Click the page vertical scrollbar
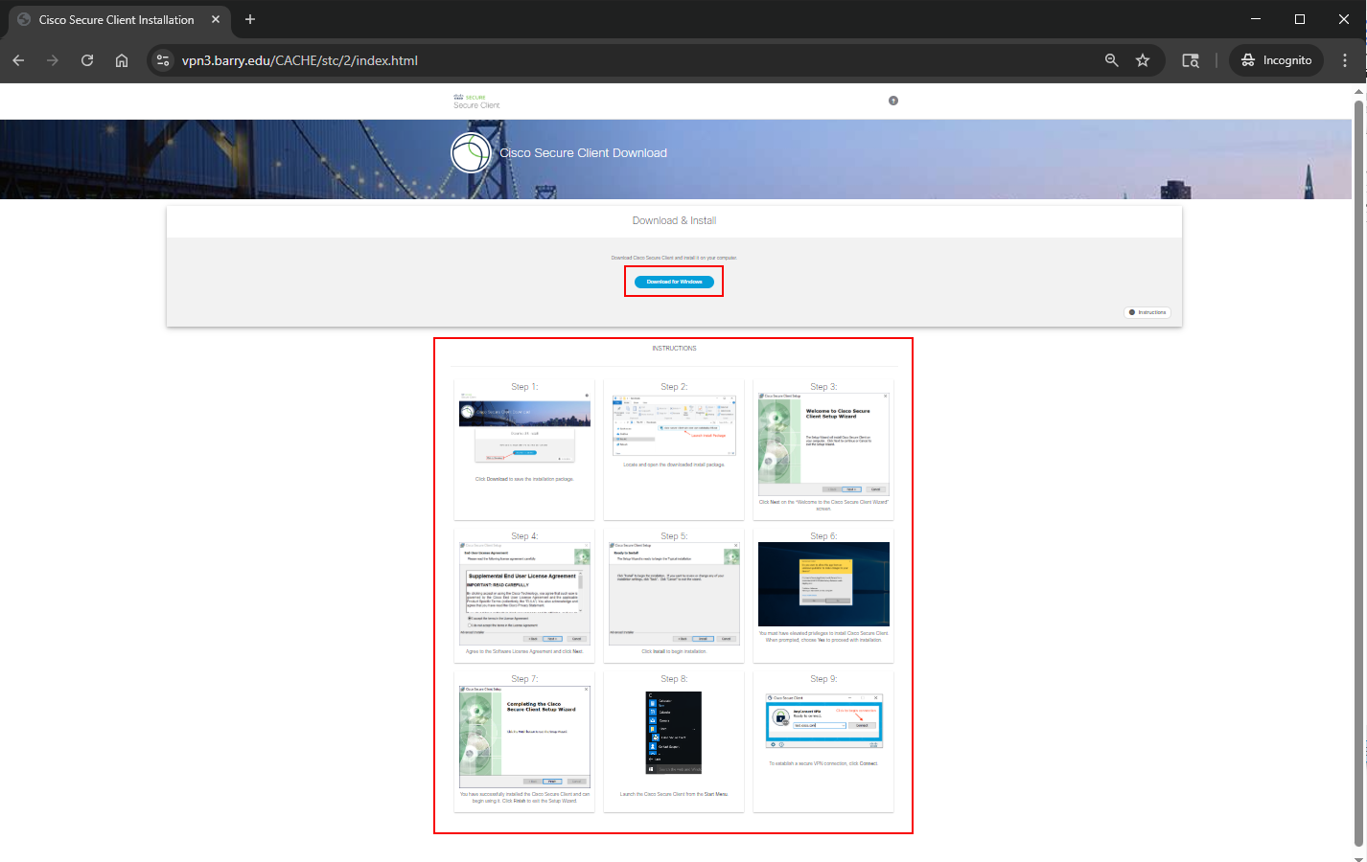1367x862 pixels. point(1358,474)
